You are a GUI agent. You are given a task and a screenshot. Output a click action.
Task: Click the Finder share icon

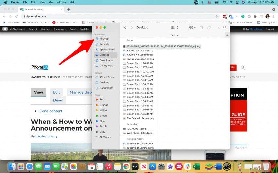[201, 27]
